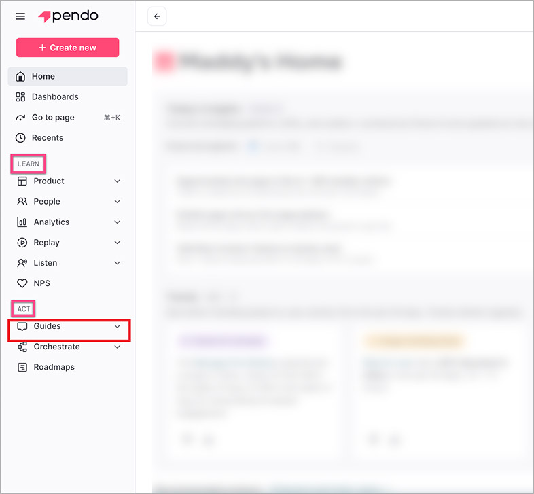The height and width of the screenshot is (494, 534).
Task: Click the Recents clock icon
Action: [20, 137]
